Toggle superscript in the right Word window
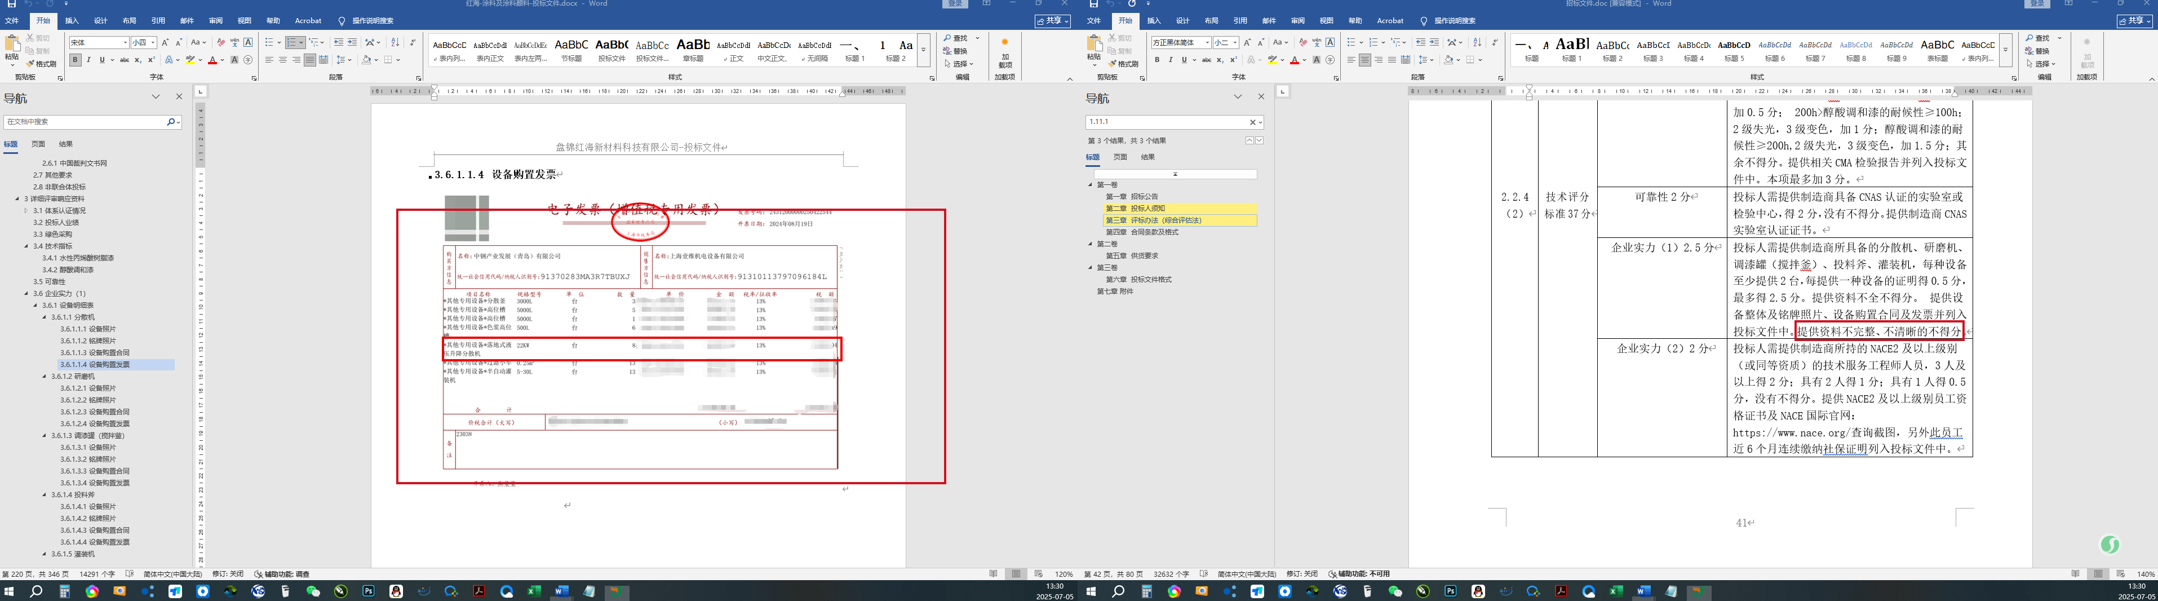The image size is (2158, 601). click(1233, 60)
